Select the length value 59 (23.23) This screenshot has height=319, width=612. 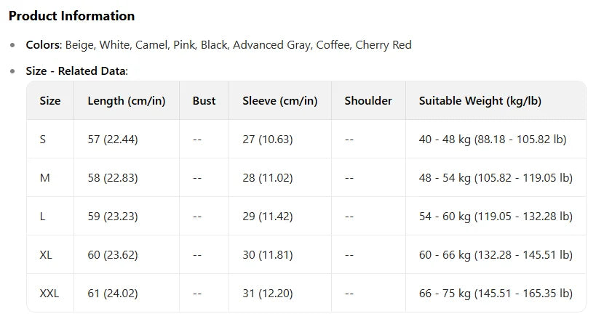coord(113,216)
